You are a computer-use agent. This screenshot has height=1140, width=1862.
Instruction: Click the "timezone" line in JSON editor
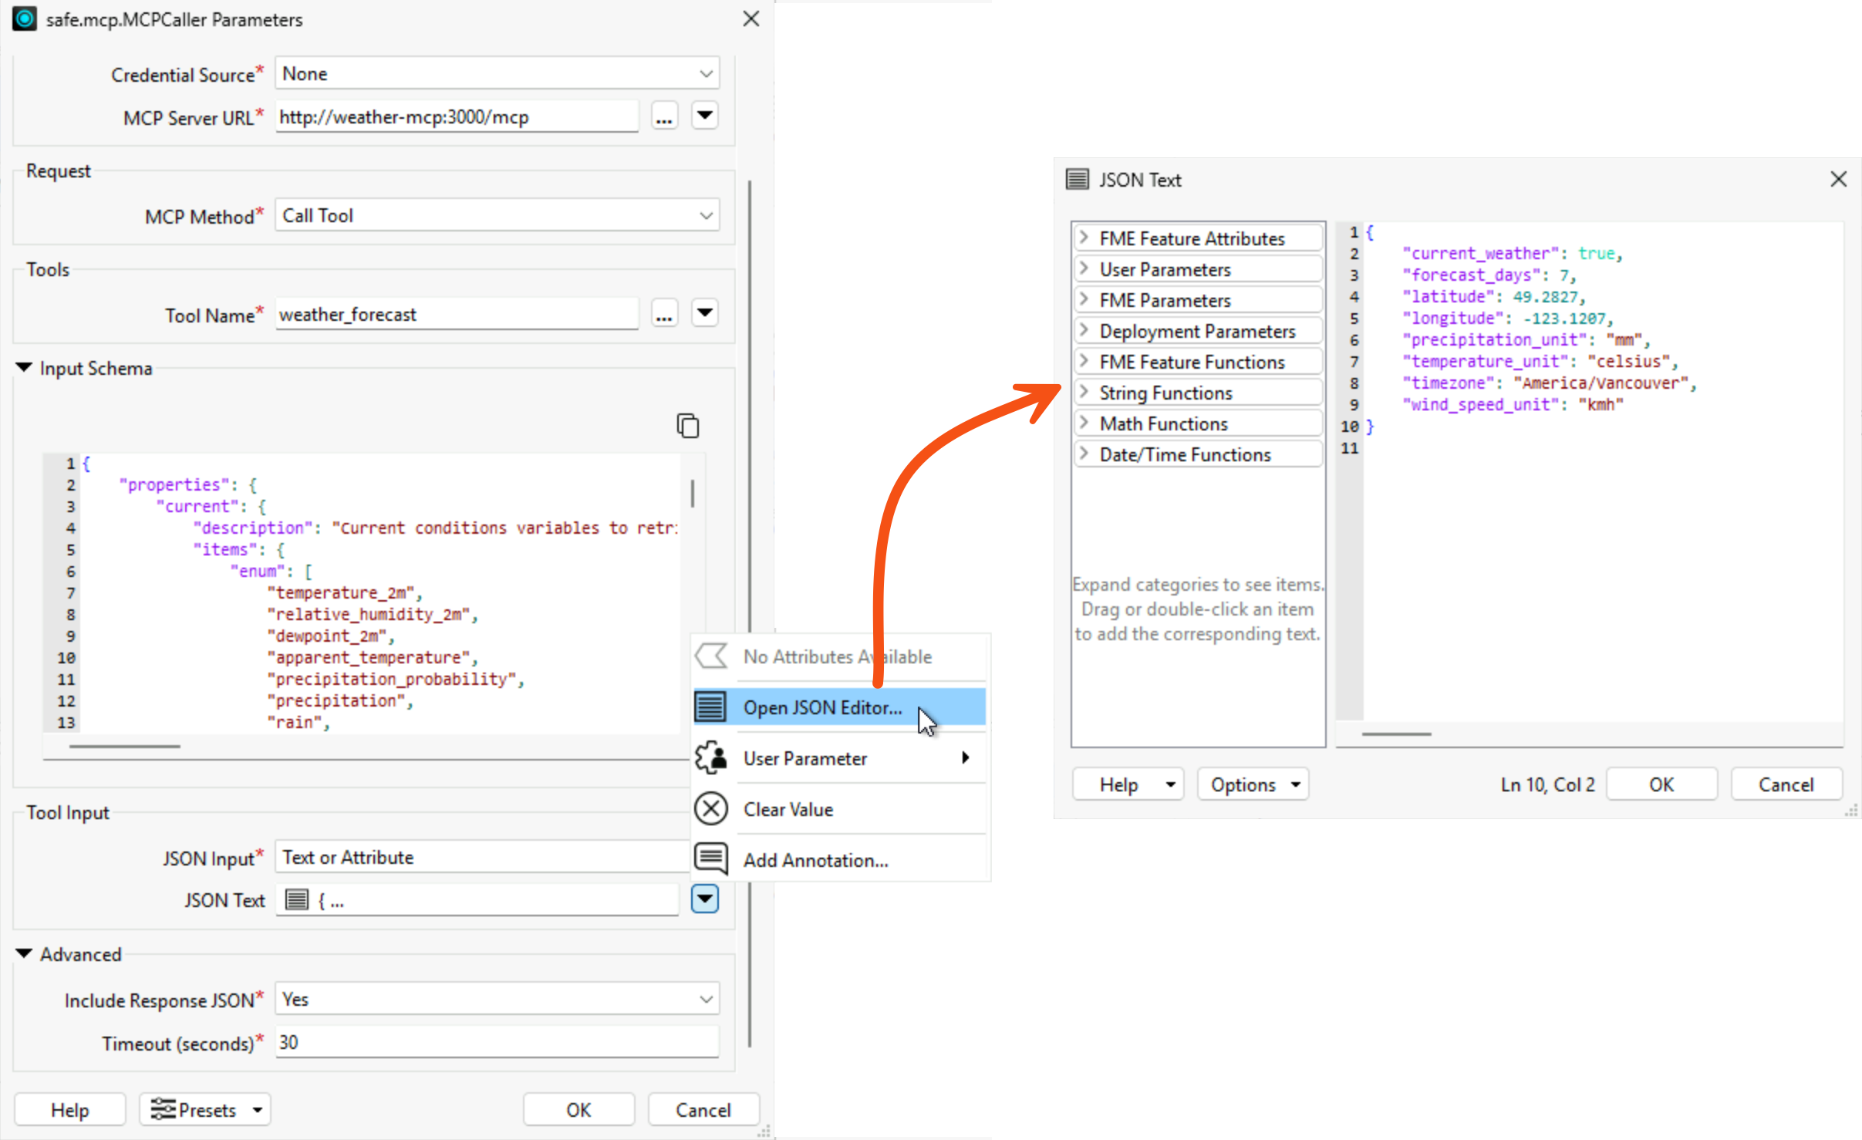(x=1549, y=383)
